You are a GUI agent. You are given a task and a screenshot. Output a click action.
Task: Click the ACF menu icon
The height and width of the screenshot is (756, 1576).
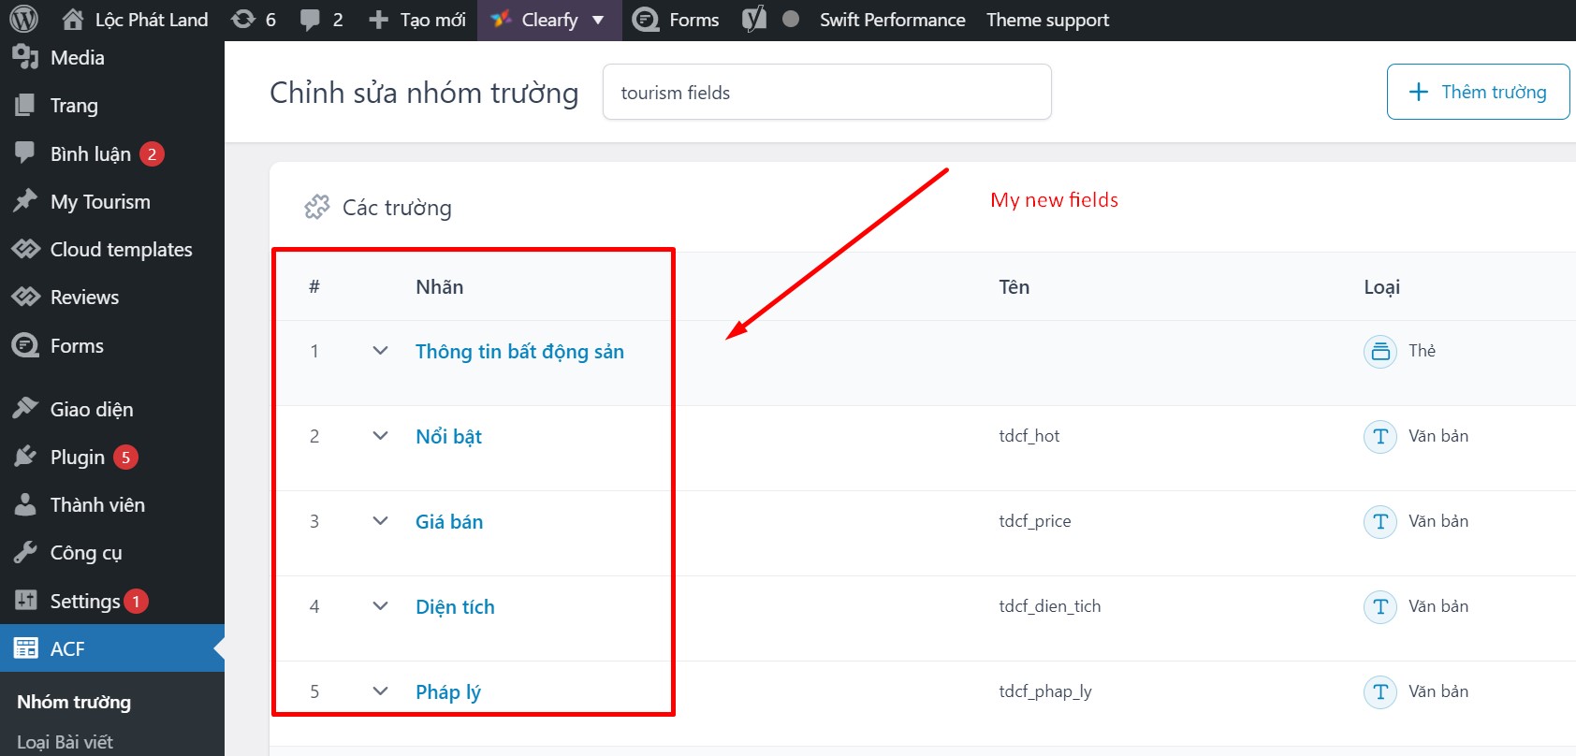click(25, 648)
